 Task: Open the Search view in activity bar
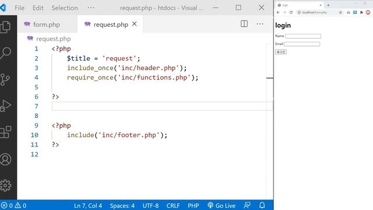point(5,53)
